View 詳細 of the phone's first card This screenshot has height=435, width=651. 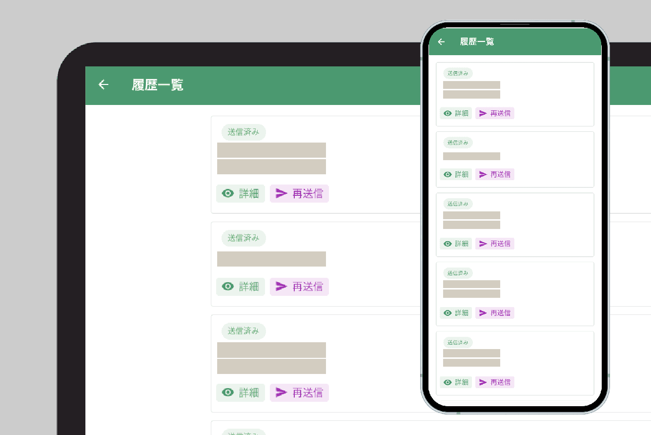(456, 113)
